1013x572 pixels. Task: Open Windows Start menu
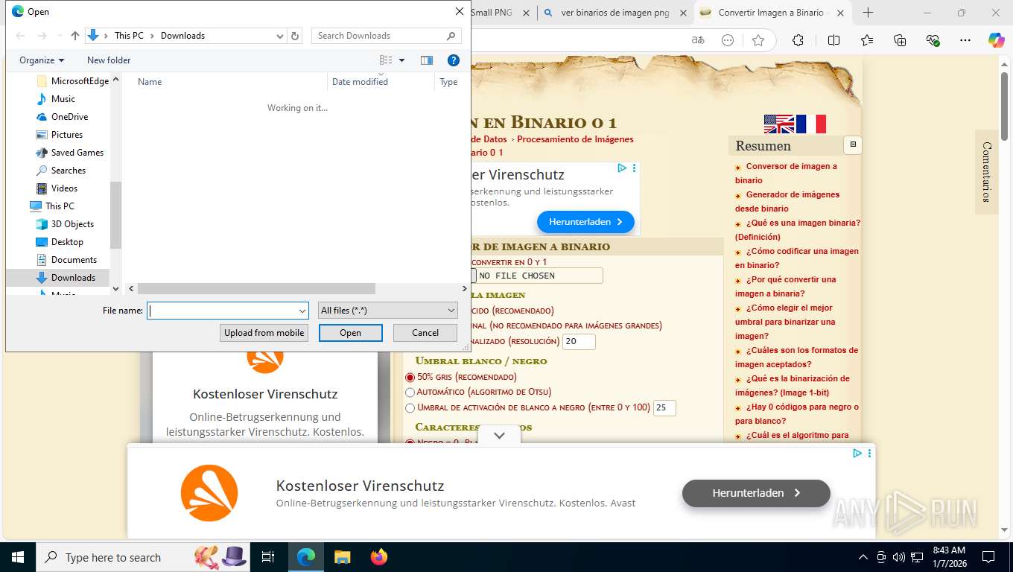(x=17, y=557)
